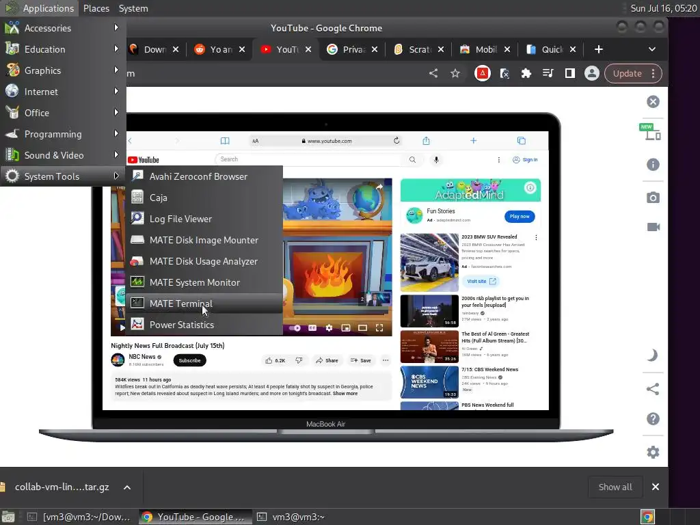Click Play now on AdaptedMind ad

click(x=520, y=217)
